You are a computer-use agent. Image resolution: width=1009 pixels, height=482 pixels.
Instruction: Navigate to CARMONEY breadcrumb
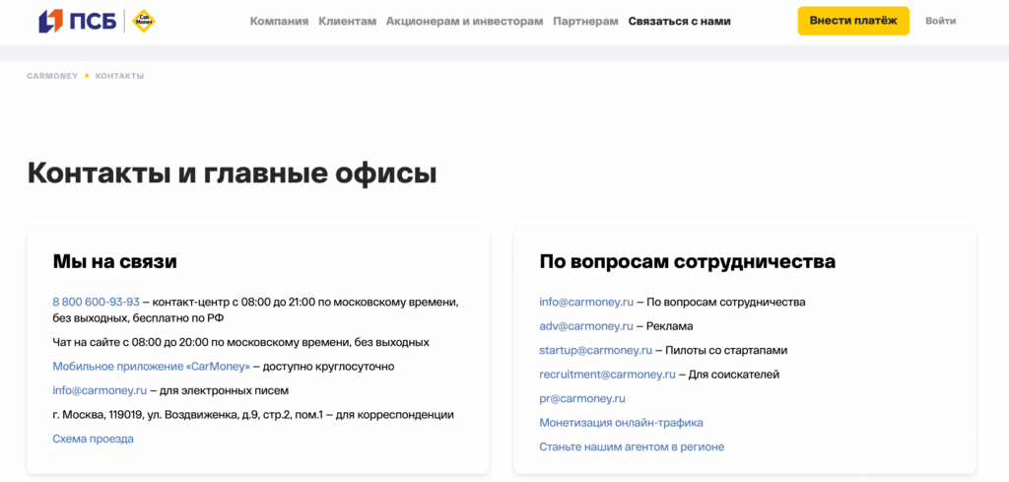point(52,76)
